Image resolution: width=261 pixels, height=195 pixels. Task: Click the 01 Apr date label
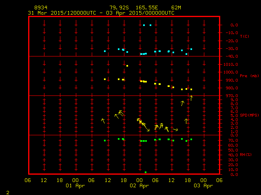pos(75,186)
